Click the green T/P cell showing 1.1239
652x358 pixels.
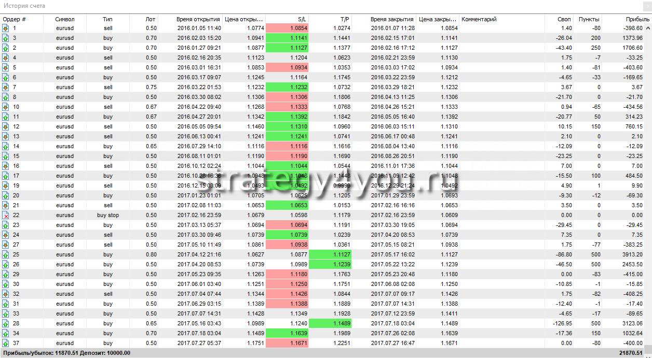(x=330, y=264)
